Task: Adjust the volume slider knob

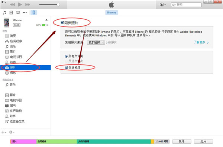Action: point(58,4)
